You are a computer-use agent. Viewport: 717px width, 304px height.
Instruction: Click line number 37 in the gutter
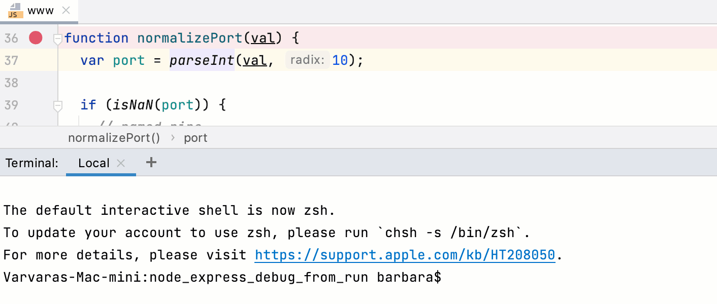point(11,60)
